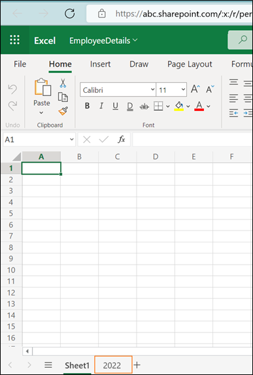Screen dimensions: 253x375
Task: Toggle Bold formatting
Action: [x=88, y=106]
